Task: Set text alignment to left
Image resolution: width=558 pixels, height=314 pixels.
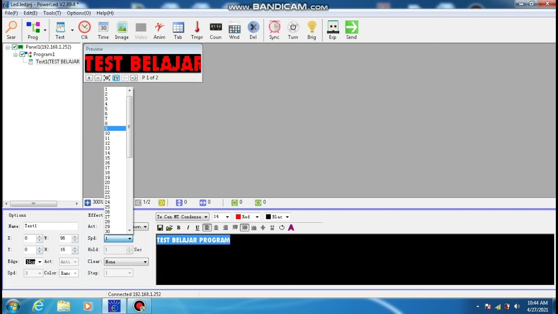Action: 207,228
